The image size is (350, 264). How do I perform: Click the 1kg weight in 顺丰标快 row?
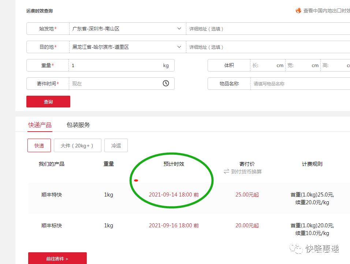click(109, 225)
